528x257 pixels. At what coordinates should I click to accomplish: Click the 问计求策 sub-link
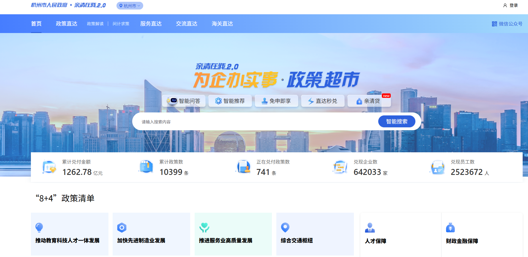(121, 24)
